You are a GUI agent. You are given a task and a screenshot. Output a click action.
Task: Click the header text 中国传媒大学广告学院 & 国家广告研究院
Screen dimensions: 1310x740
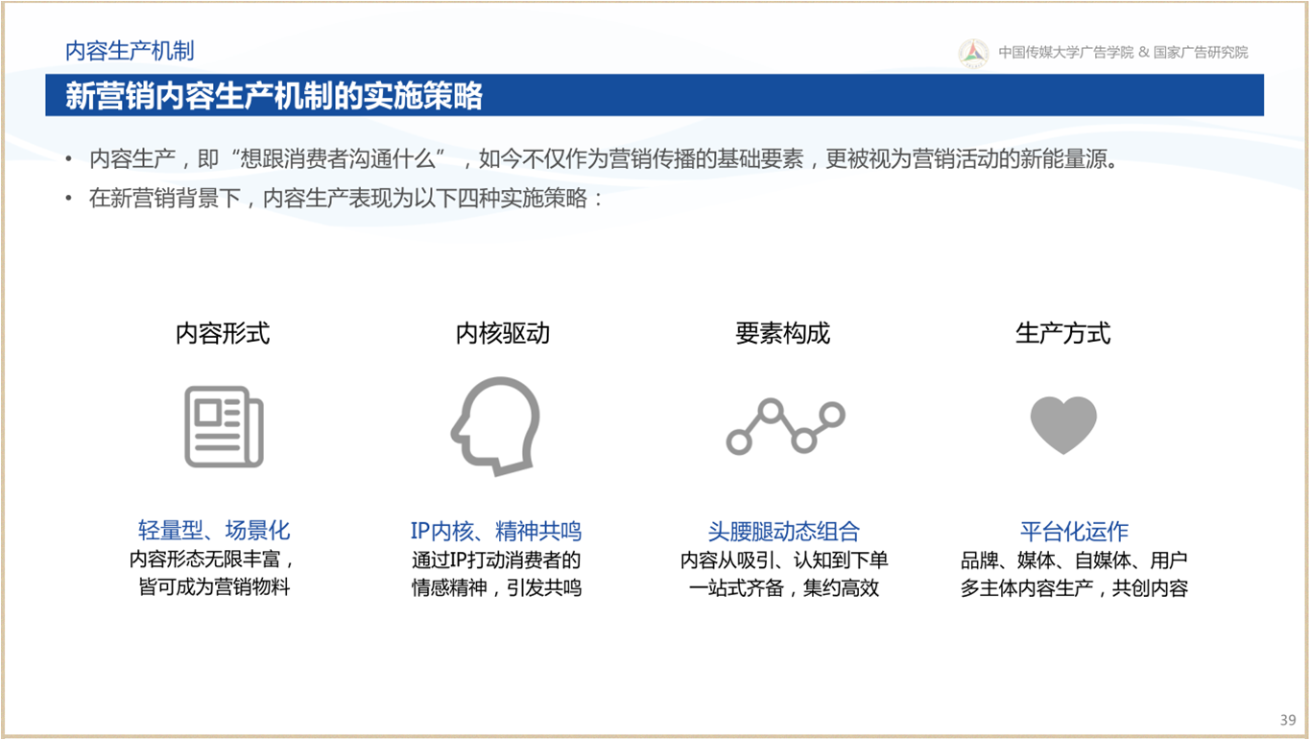tap(1123, 53)
